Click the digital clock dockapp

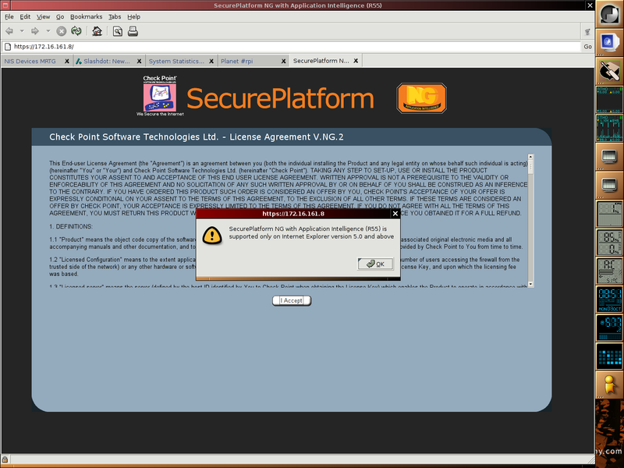click(609, 300)
